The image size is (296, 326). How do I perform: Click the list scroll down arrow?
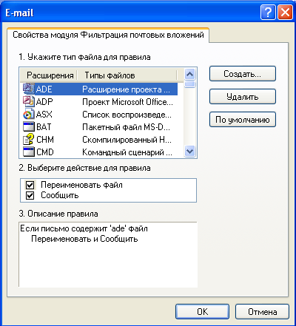click(189, 151)
